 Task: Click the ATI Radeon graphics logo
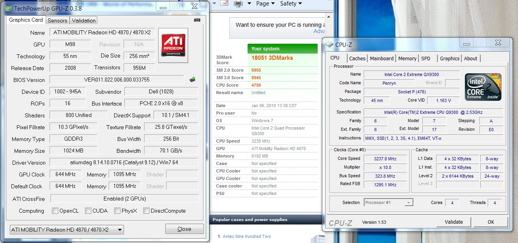click(173, 45)
